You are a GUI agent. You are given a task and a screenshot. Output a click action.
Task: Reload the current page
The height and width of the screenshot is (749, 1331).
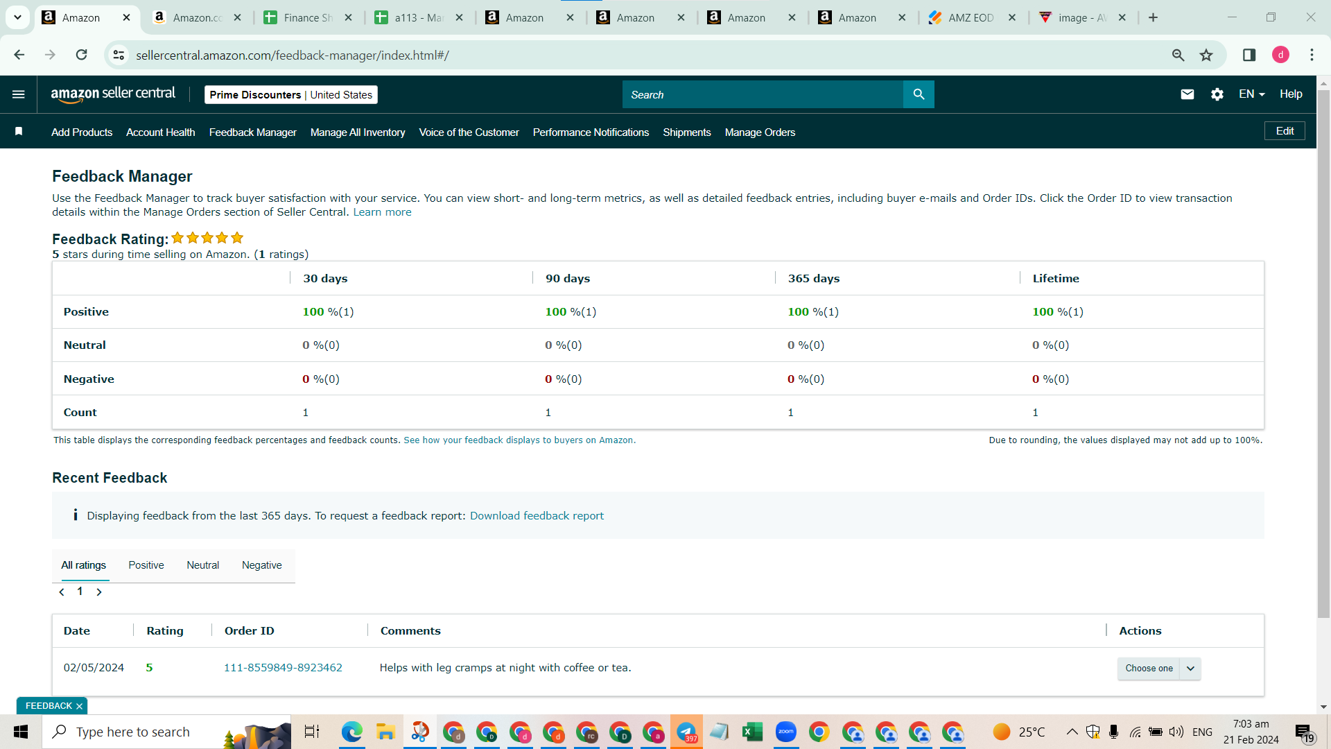tap(82, 55)
